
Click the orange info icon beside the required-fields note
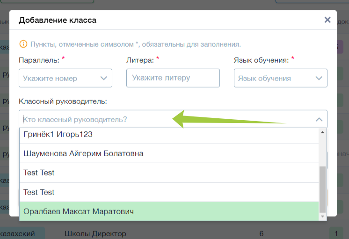[23, 44]
